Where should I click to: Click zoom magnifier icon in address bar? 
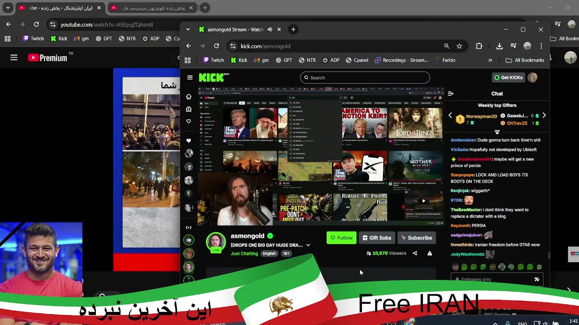446,46
